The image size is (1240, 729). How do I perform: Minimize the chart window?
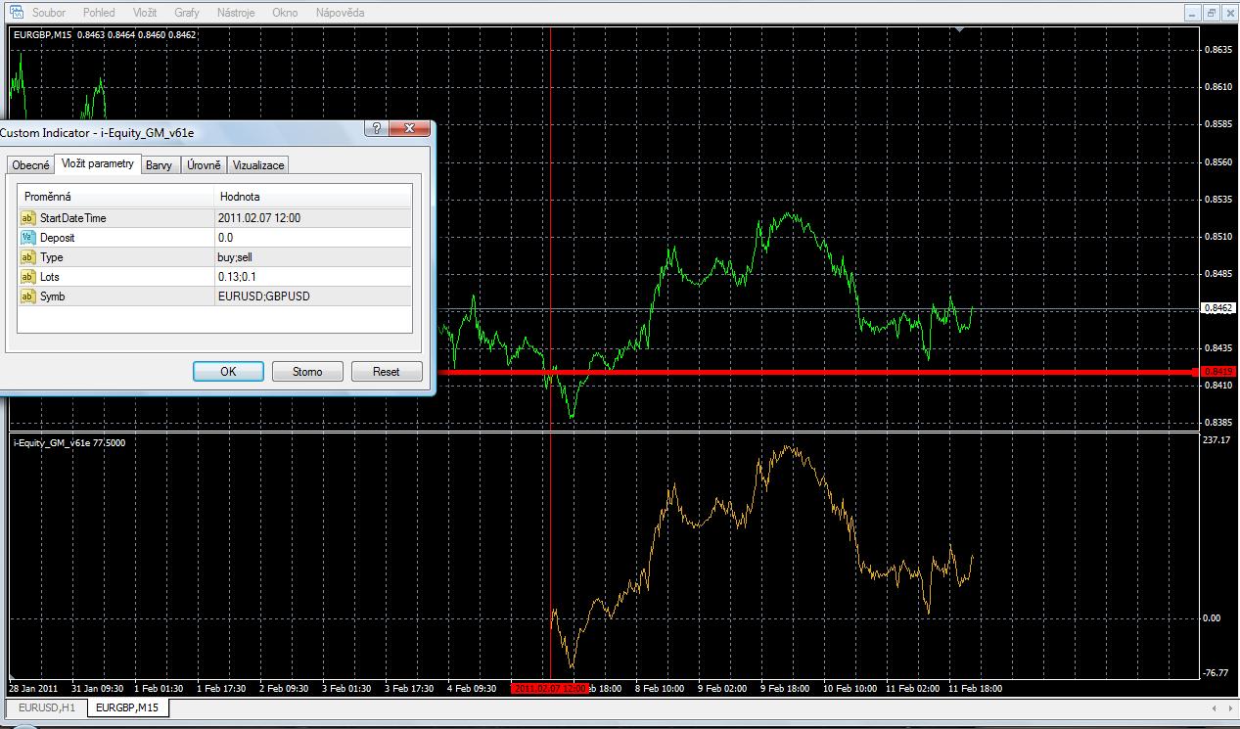click(x=1193, y=13)
